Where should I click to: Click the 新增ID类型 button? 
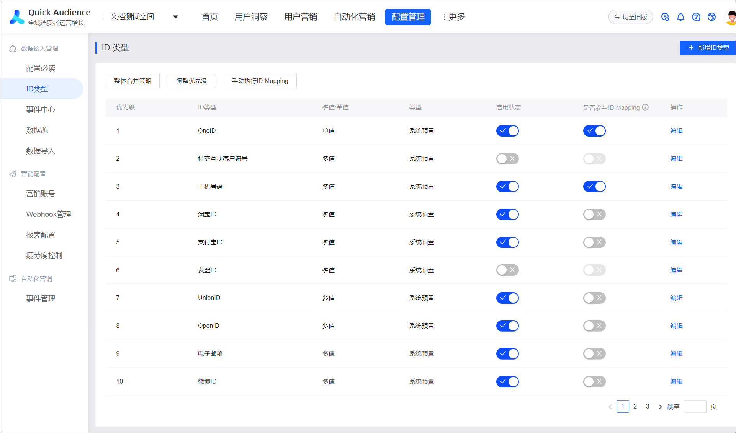coord(708,48)
